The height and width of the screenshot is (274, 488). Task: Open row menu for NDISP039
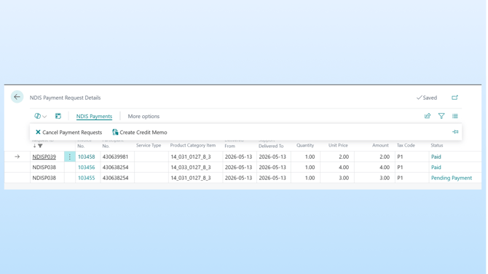[70, 157]
